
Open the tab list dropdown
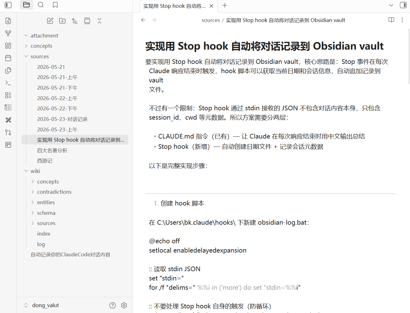click(x=391, y=5)
